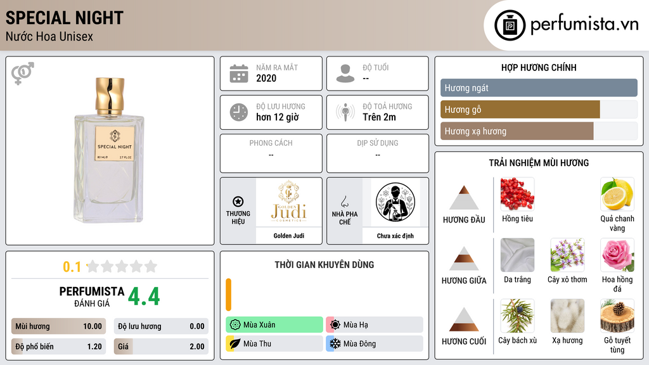
Task: Click the person icon for Độ tuổi
Action: [x=345, y=74]
